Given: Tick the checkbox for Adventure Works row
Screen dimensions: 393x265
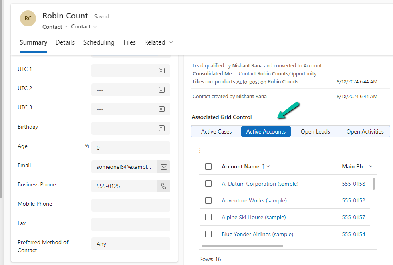Looking at the screenshot, I should pyautogui.click(x=208, y=200).
